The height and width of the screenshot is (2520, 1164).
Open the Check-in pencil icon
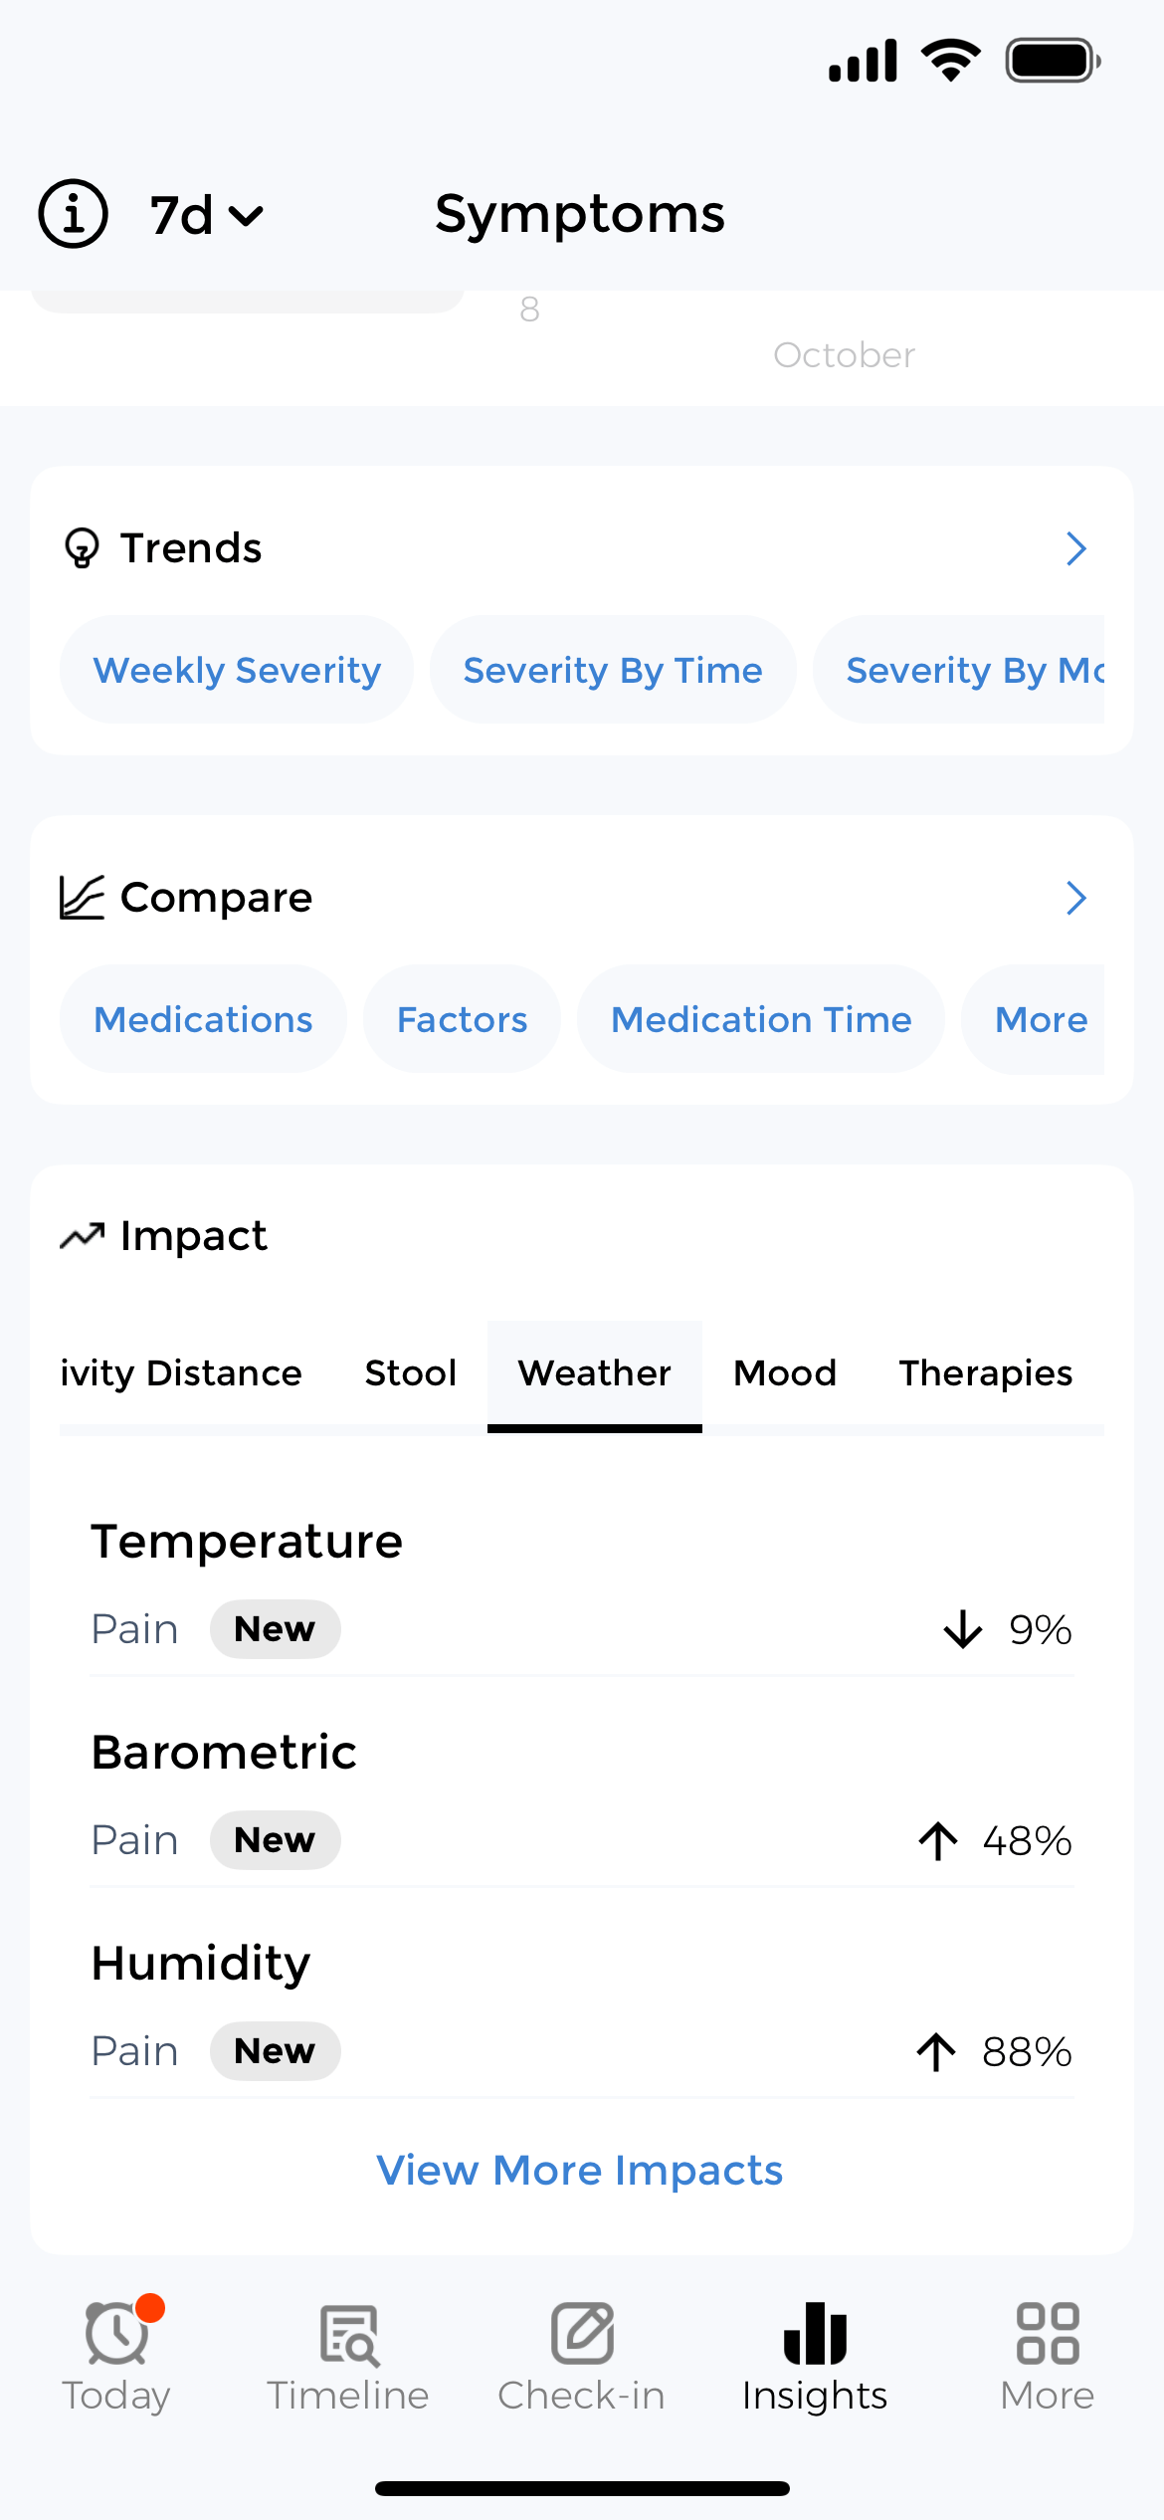582,2334
